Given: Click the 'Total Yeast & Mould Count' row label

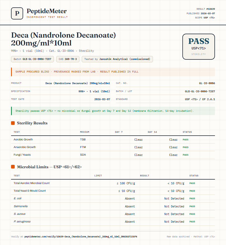Looking at the screenshot, I should pyautogui.click(x=30, y=191).
